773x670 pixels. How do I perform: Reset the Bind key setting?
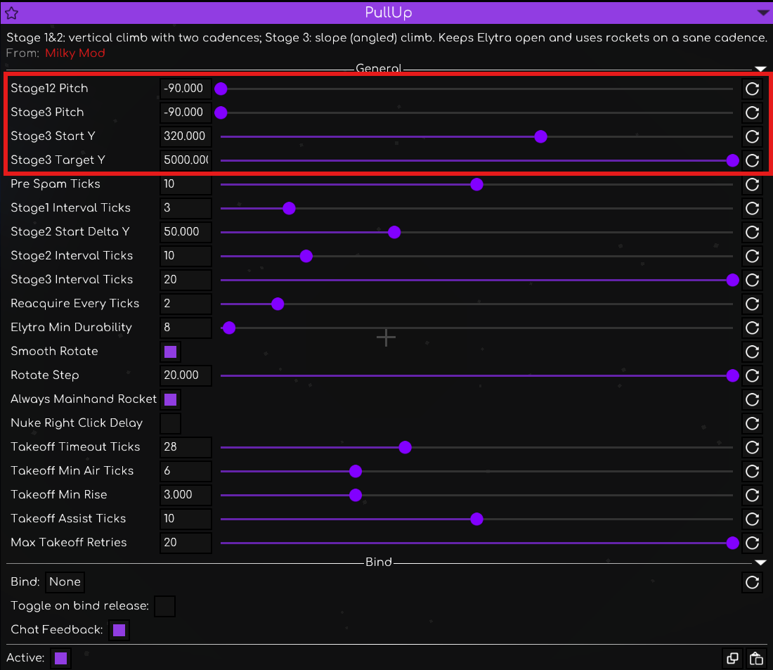point(752,582)
